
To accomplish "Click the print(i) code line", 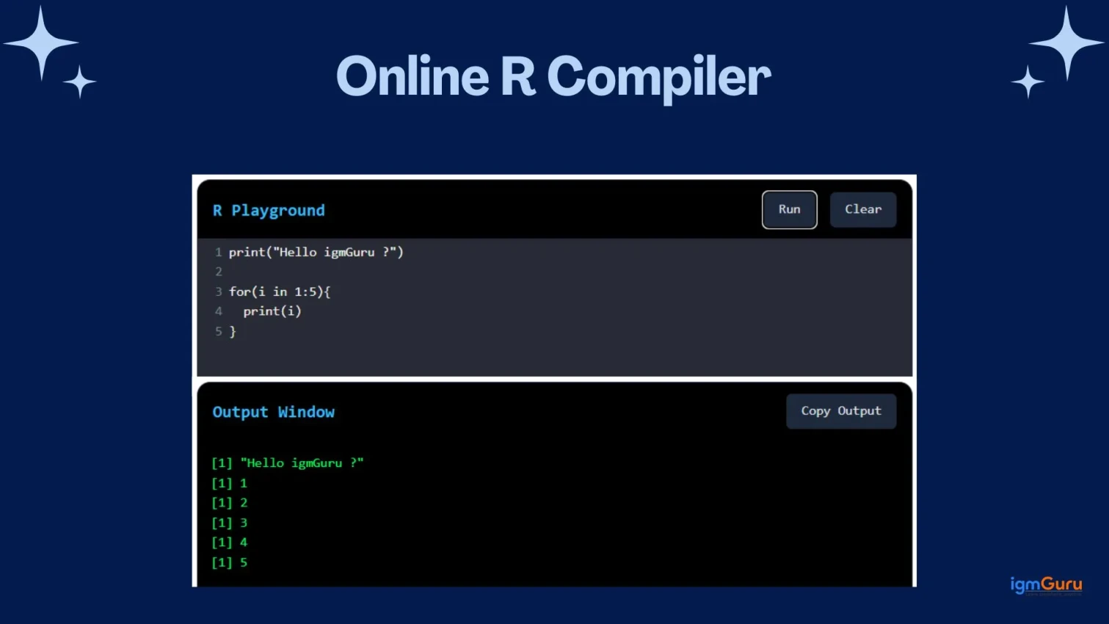I will click(x=272, y=311).
